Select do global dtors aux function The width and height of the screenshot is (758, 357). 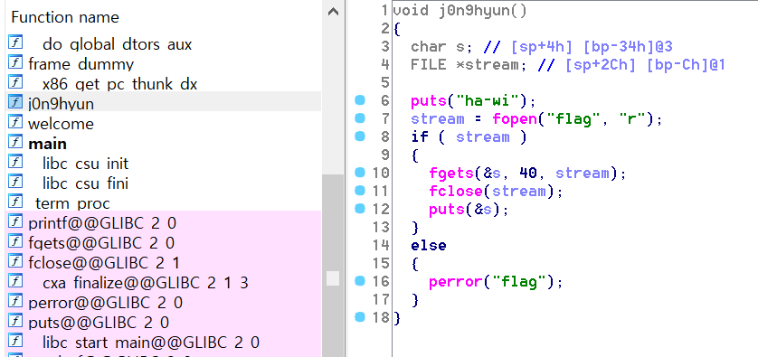coord(117,44)
